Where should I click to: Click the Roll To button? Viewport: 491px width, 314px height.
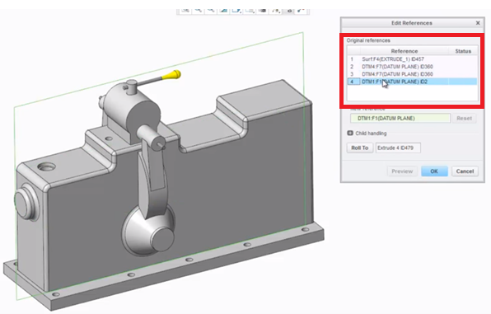point(359,148)
